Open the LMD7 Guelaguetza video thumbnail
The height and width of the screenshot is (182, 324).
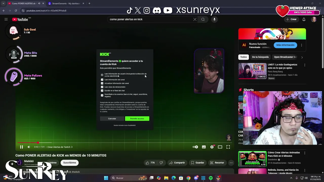point(252,71)
